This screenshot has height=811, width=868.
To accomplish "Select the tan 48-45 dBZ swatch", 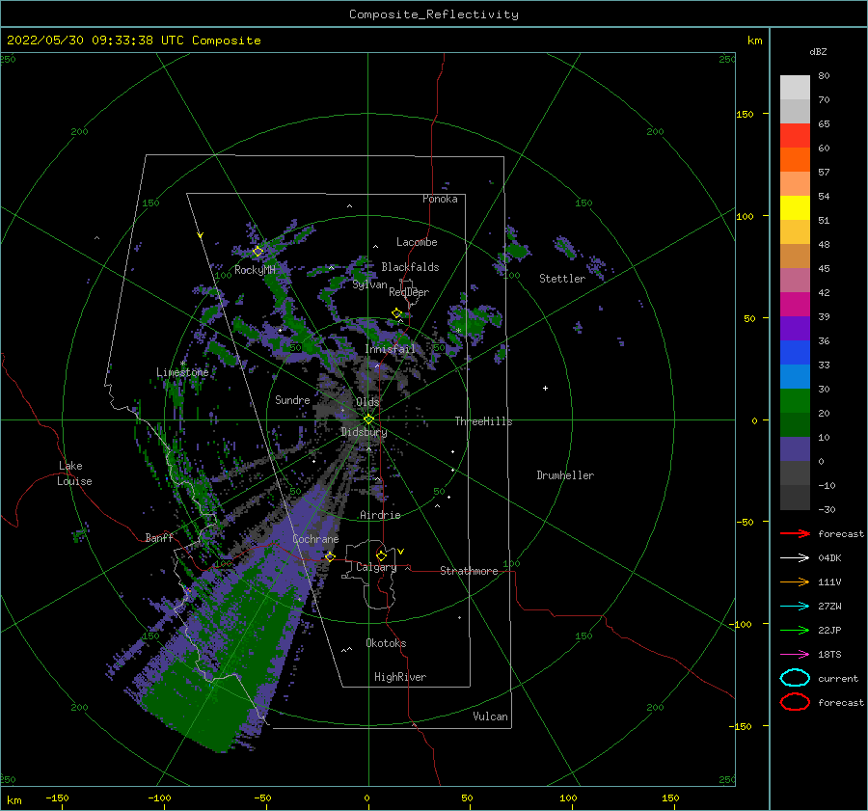I will 795,256.
